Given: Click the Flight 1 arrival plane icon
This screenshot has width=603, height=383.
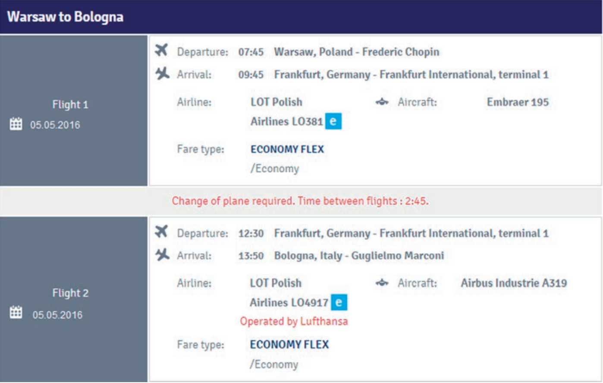Looking at the screenshot, I should pyautogui.click(x=162, y=73).
